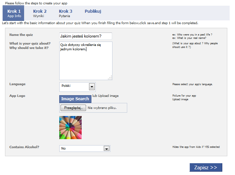Viewport: 235px width, 175px height.
Task: Open the Contains Alcohol dropdown
Action: tap(85, 149)
